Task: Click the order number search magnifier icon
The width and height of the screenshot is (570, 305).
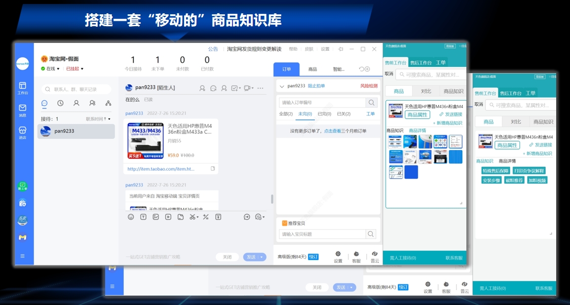Action: [371, 103]
